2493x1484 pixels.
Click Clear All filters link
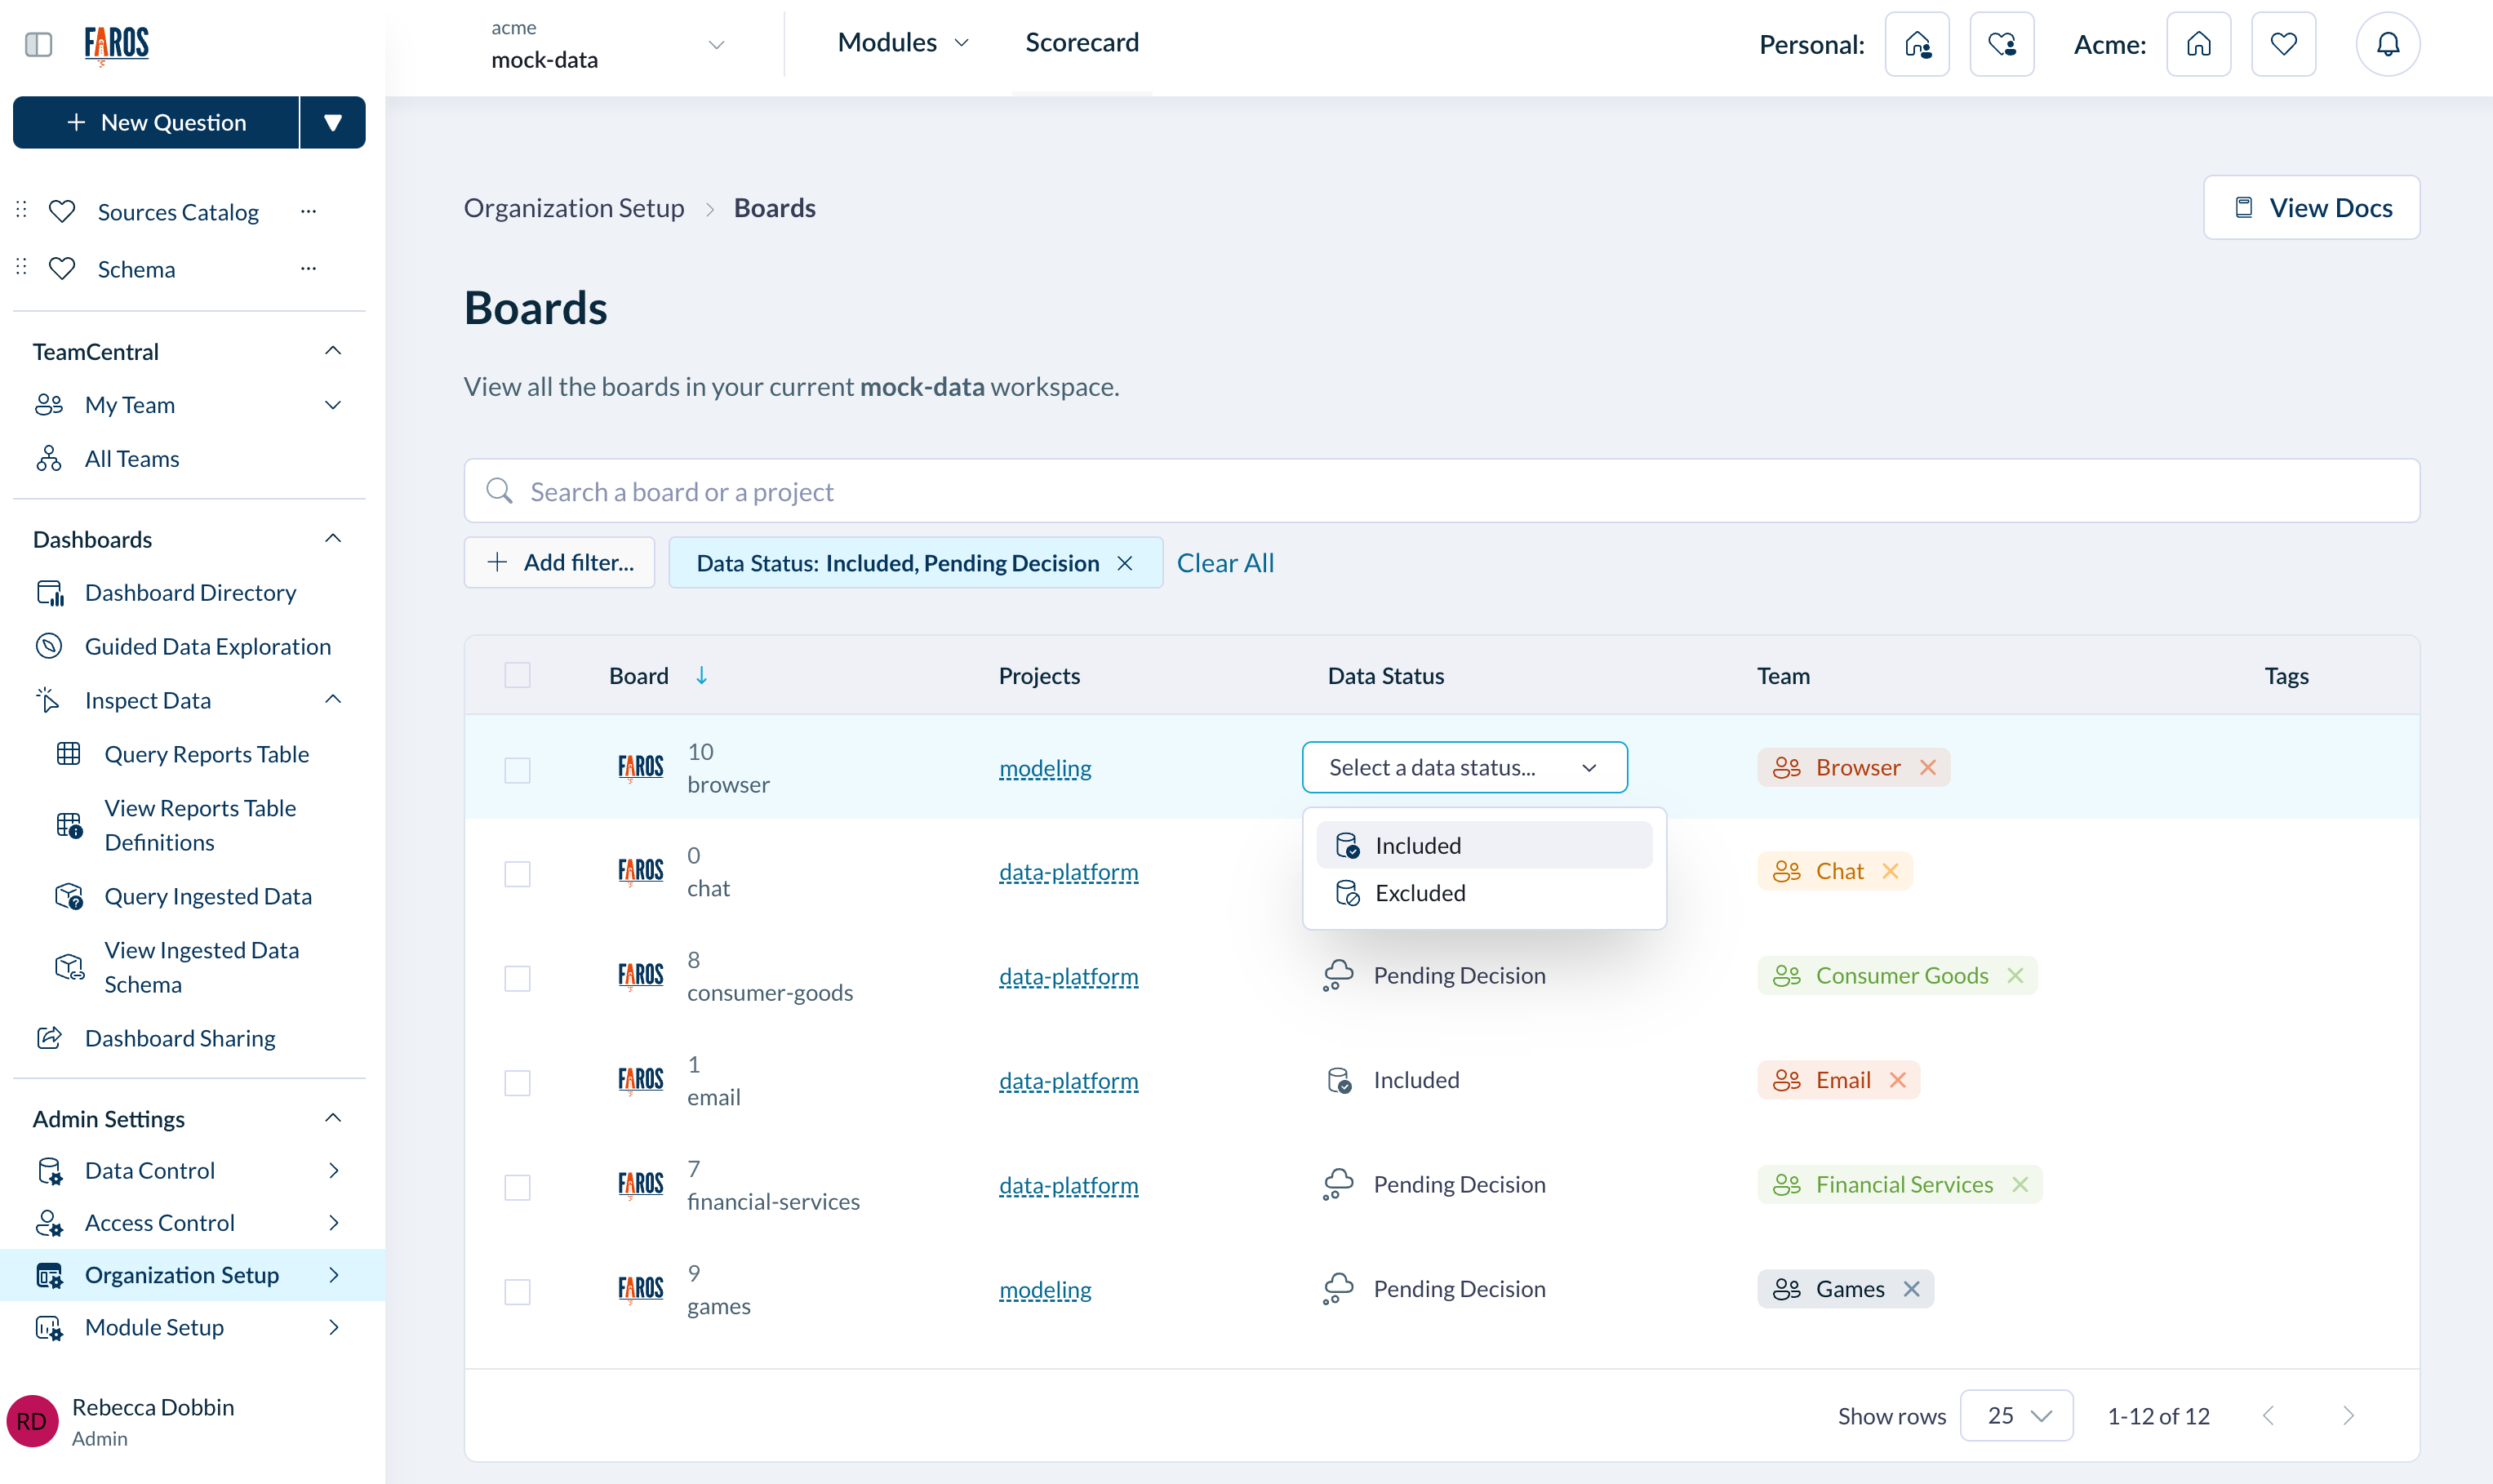coord(1225,563)
